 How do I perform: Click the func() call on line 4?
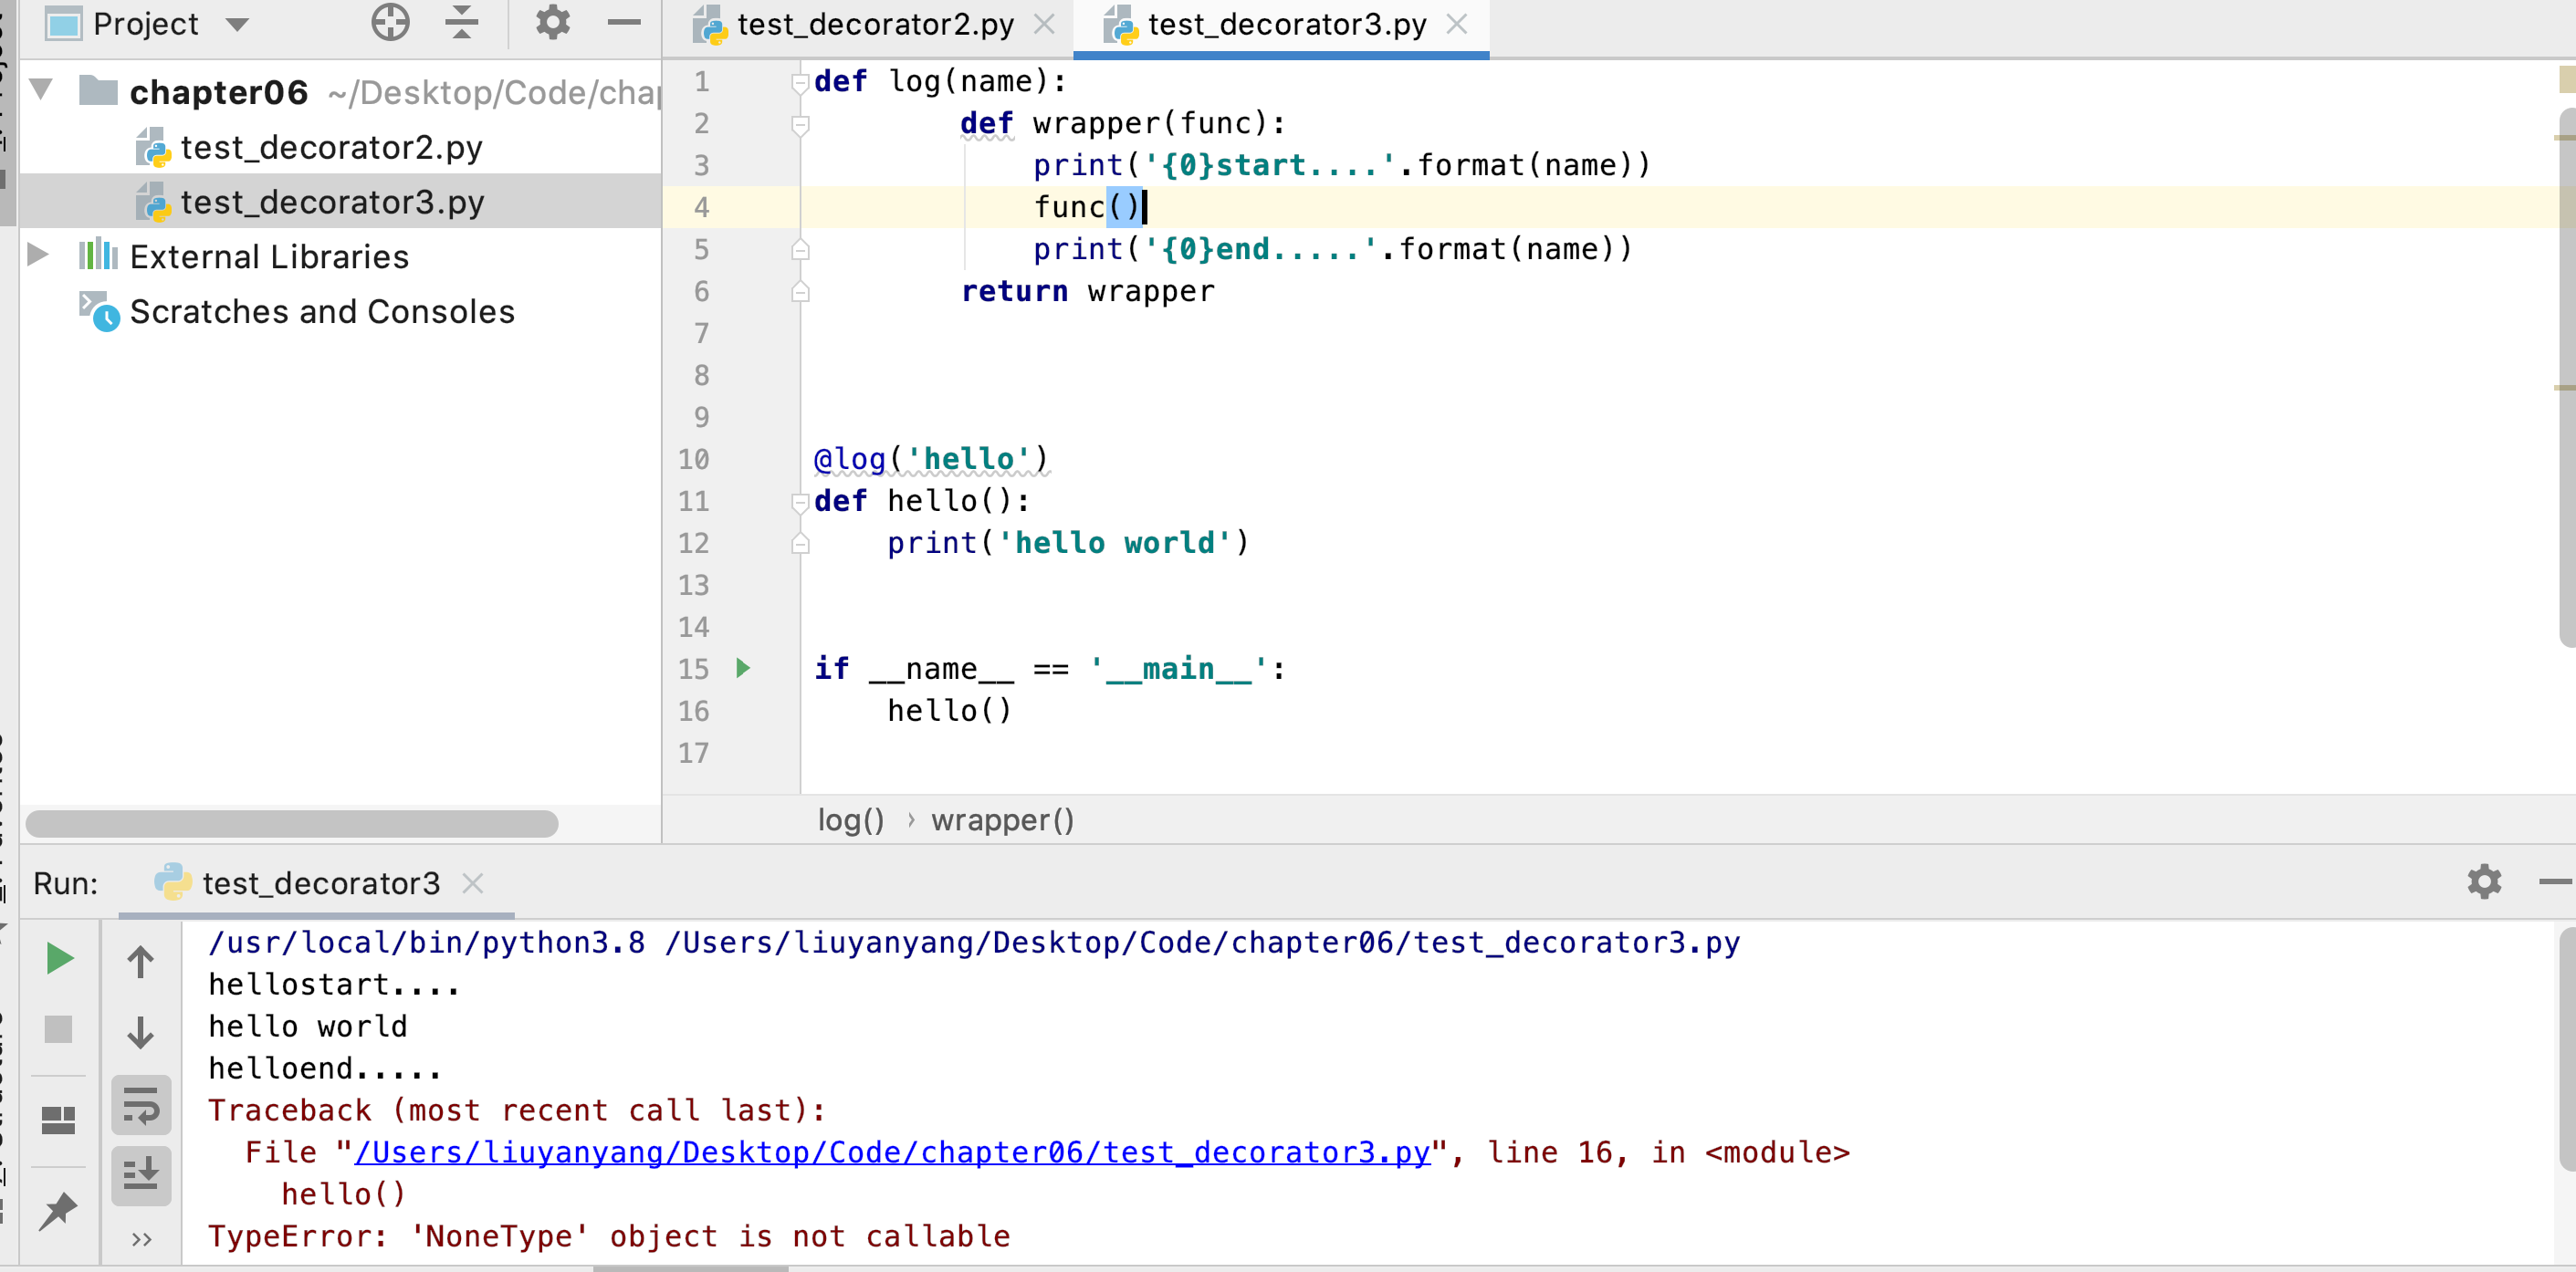1087,207
